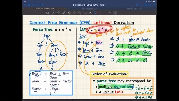
Task: Open the share and export menu
Action: [x=42, y=5]
